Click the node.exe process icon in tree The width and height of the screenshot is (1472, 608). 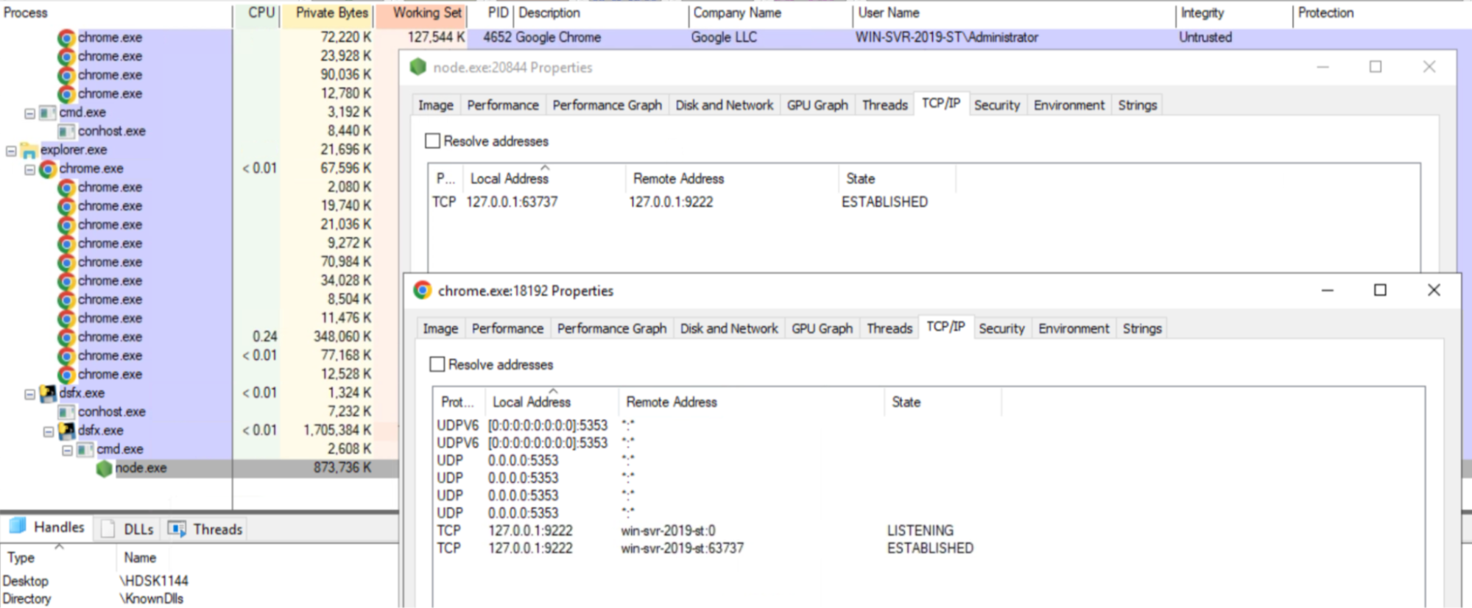click(104, 468)
